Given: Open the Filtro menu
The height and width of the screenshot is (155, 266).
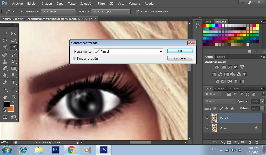Looking at the screenshot, I should coord(102,4).
